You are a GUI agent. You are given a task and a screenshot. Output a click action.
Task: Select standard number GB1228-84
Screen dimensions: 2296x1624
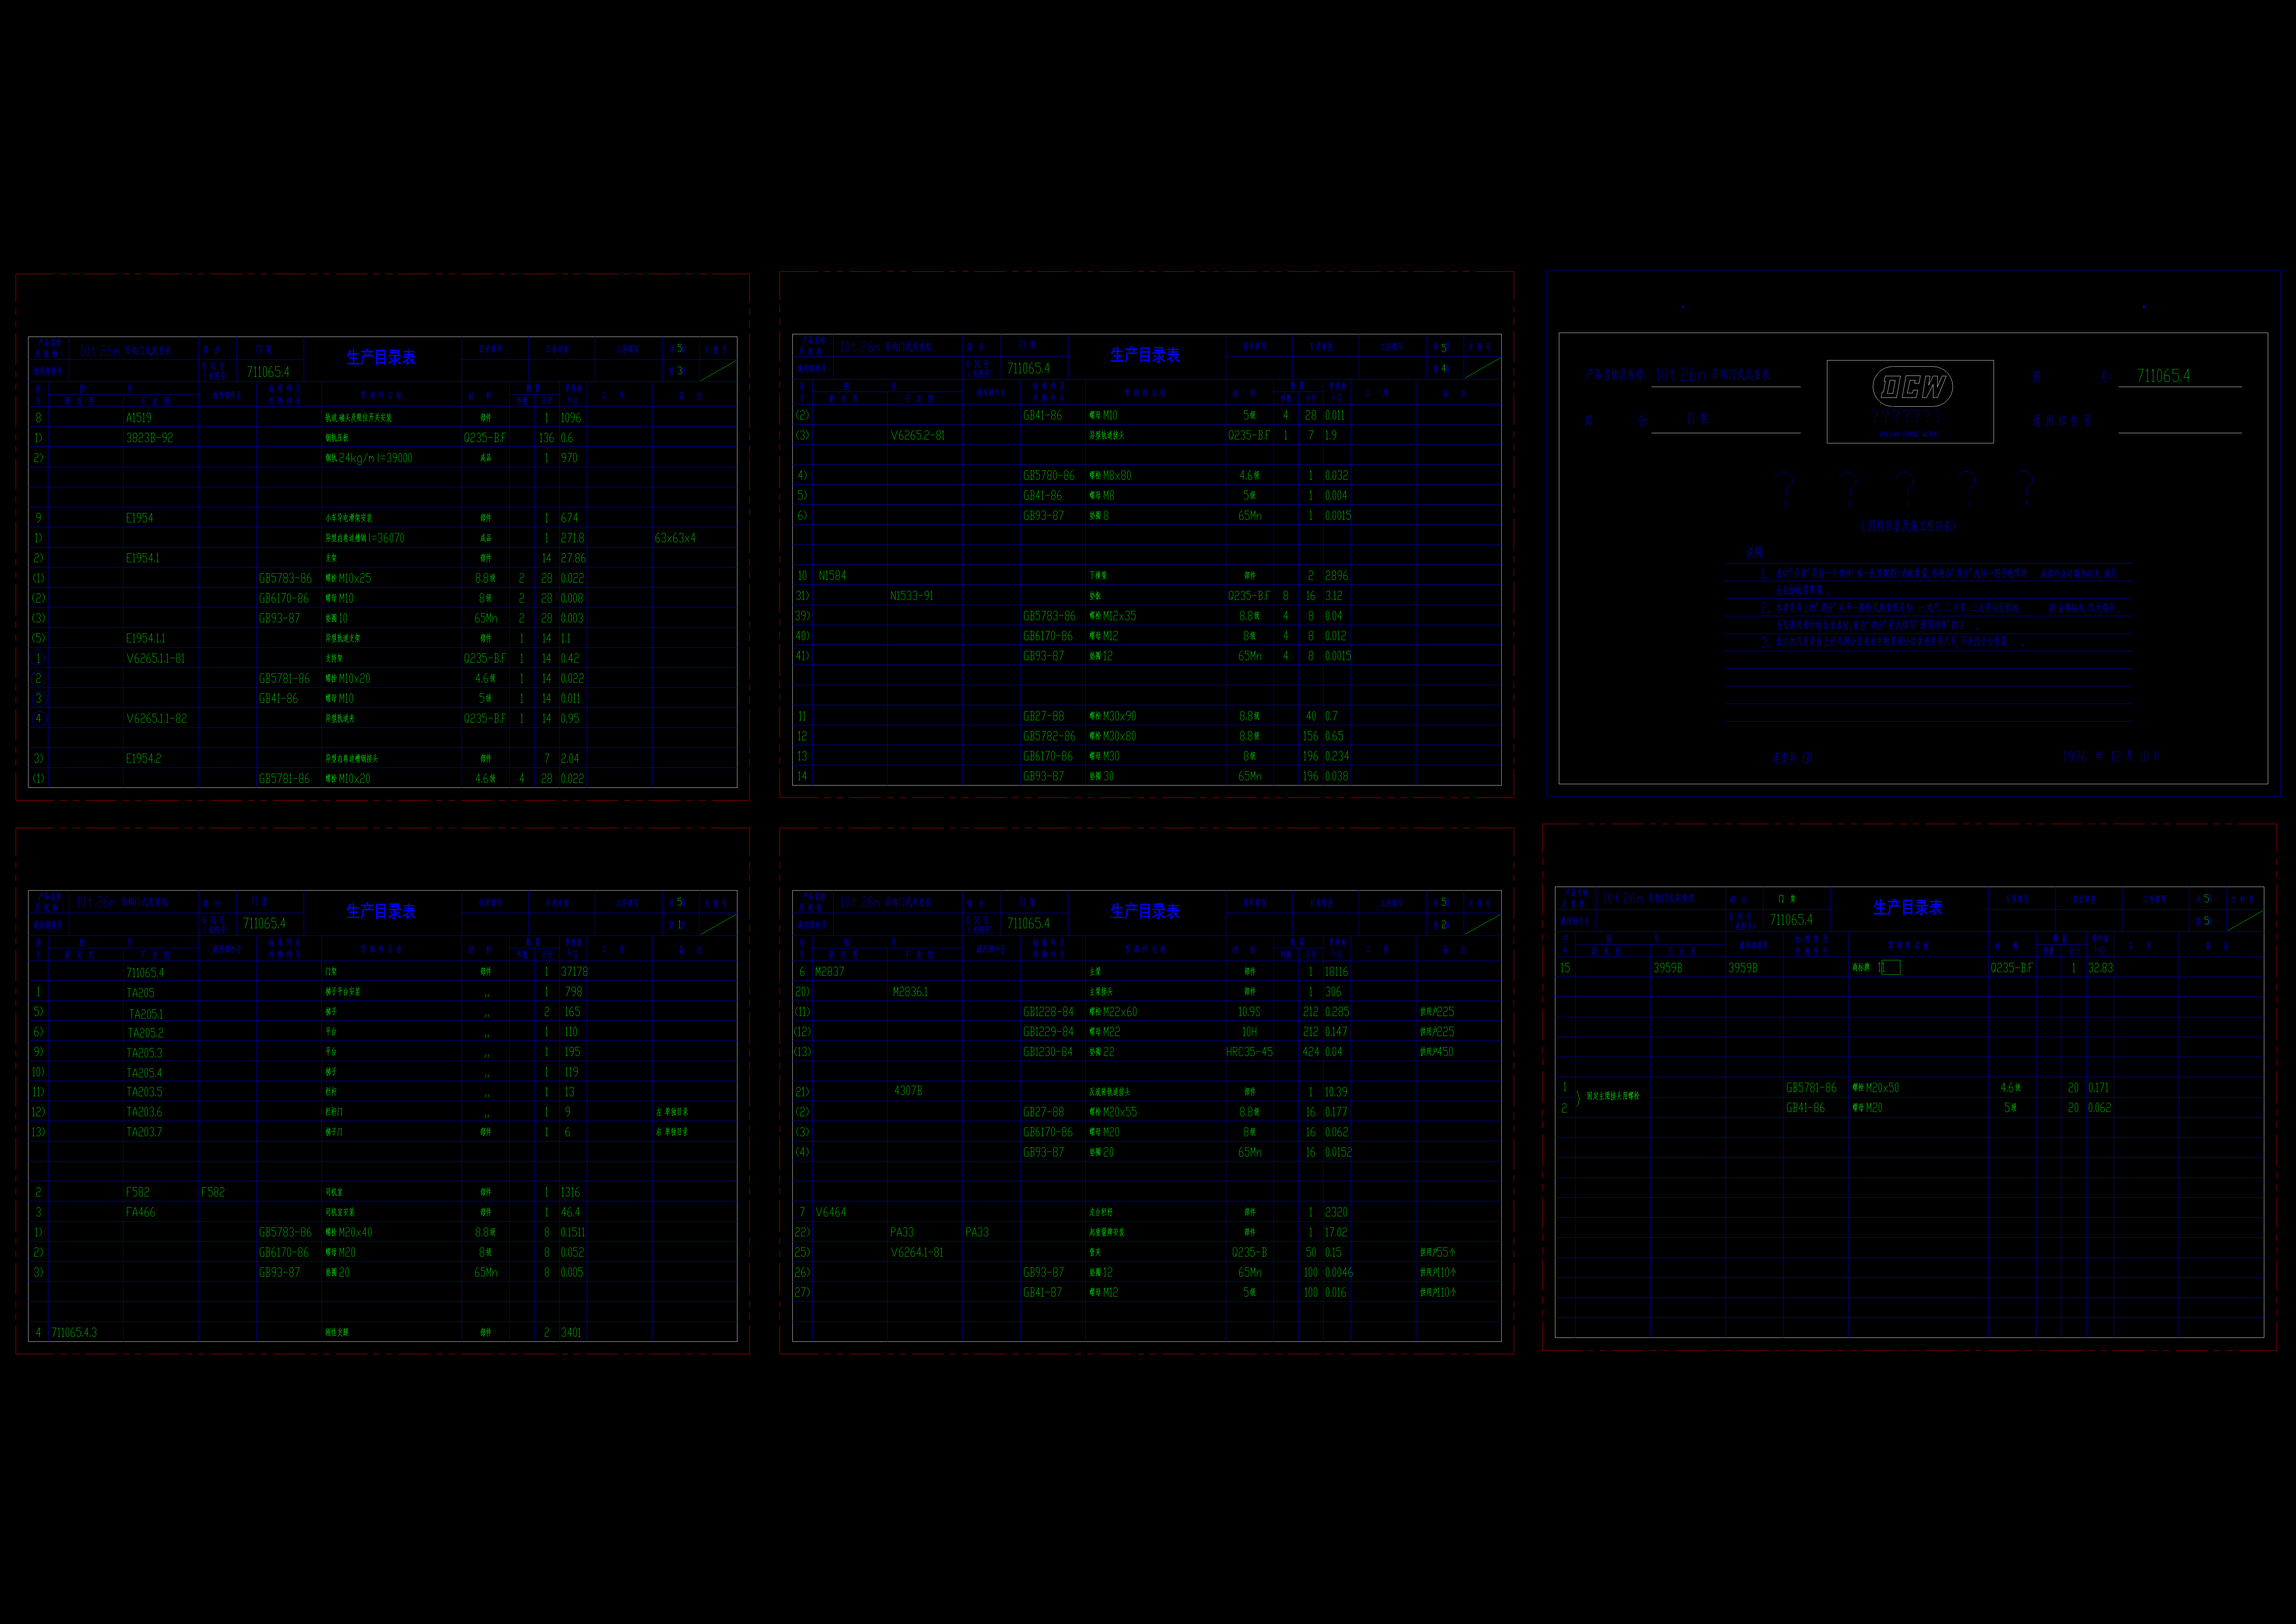(1049, 1012)
